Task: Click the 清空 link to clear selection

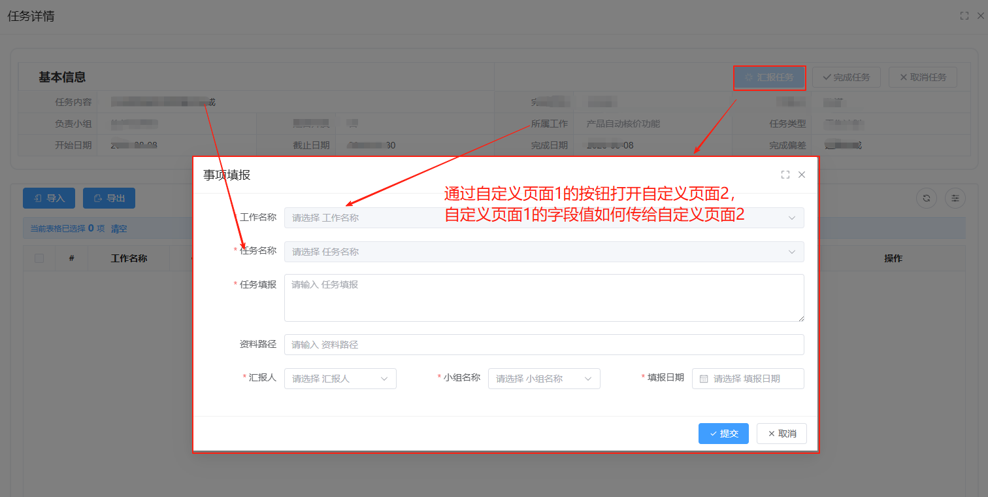Action: pyautogui.click(x=119, y=229)
